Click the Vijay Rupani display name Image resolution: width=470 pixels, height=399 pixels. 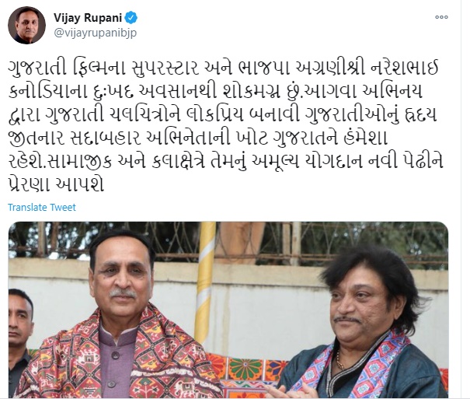88,18
